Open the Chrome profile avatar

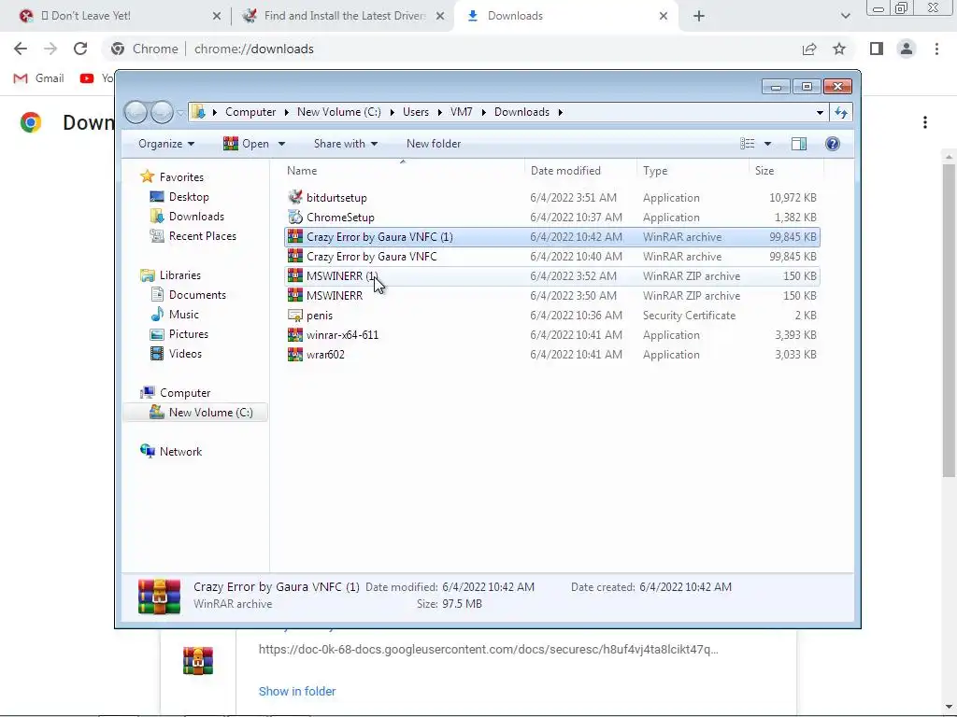point(907,49)
